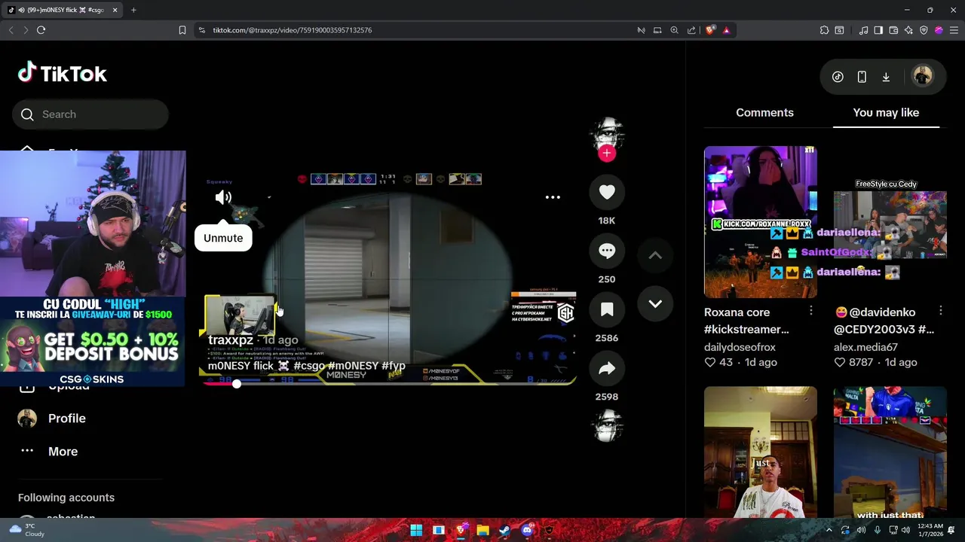Toggle the browser sidebar panel icon

click(x=878, y=30)
